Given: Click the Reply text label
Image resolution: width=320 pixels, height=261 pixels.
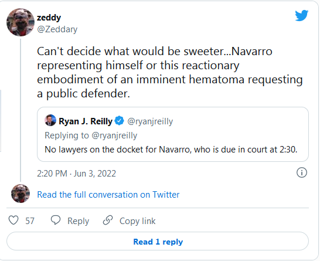Looking at the screenshot, I should click(x=78, y=221).
